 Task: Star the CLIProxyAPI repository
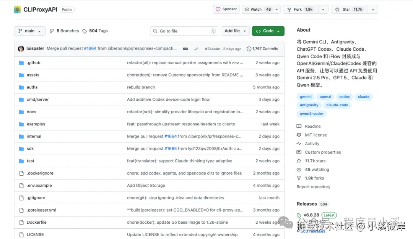[x=349, y=10]
